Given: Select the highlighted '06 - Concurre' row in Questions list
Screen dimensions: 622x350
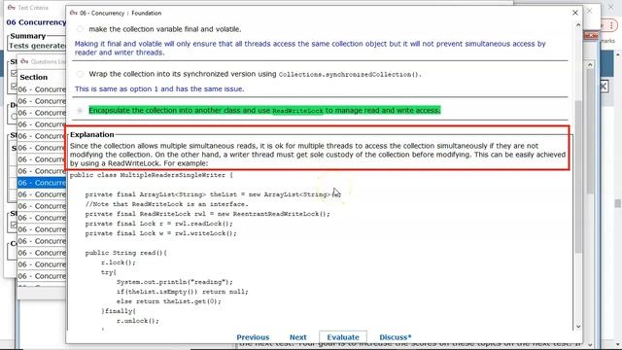Looking at the screenshot, I should click(42, 183).
